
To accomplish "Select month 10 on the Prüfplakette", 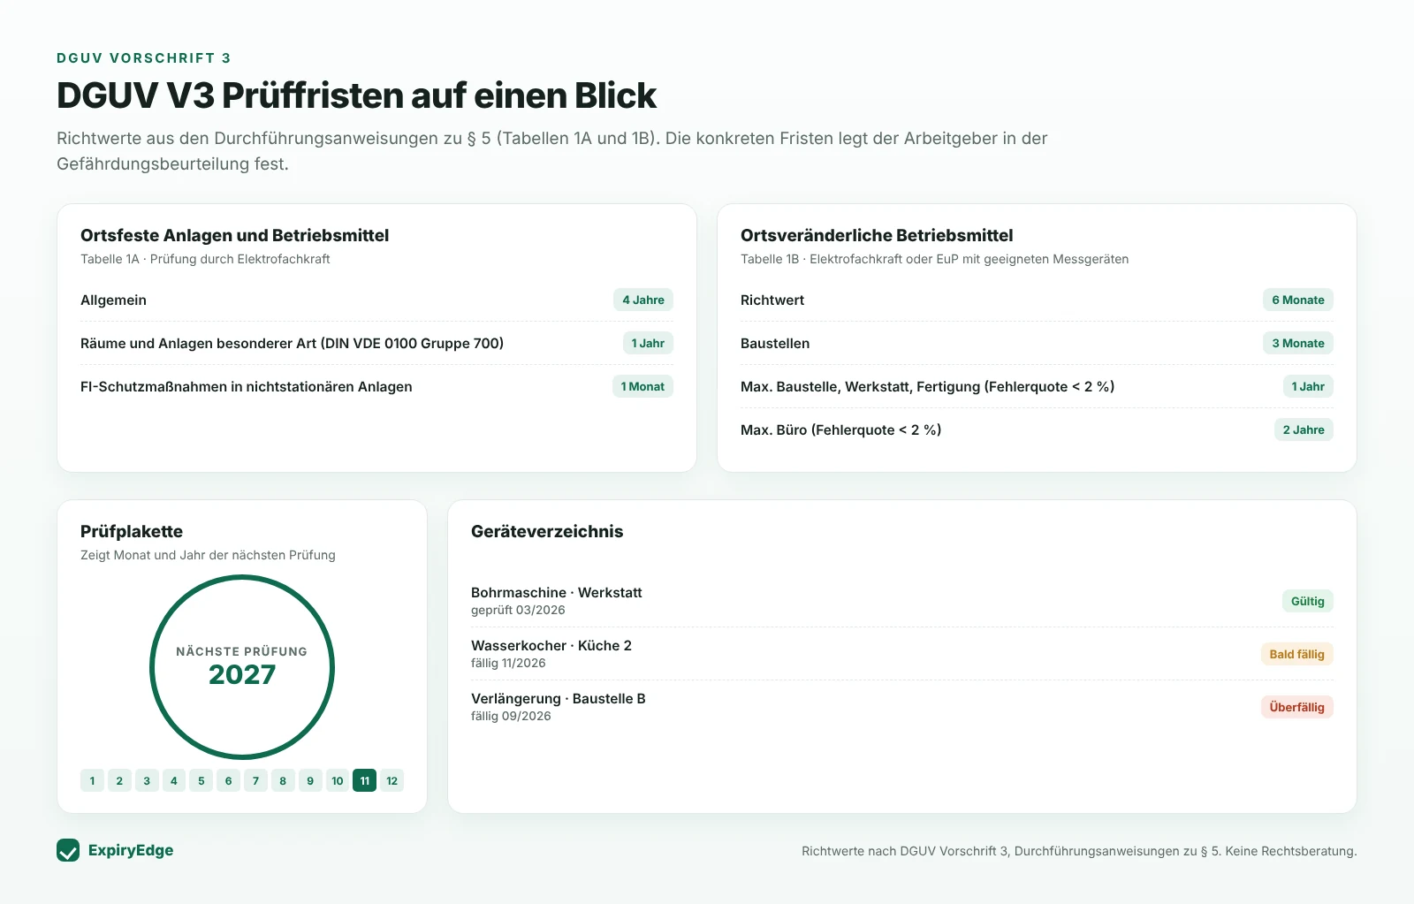I will [x=338, y=780].
